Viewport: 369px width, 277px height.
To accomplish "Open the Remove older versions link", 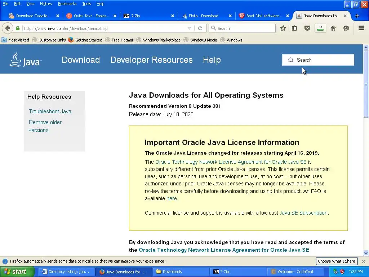I will pos(45,126).
